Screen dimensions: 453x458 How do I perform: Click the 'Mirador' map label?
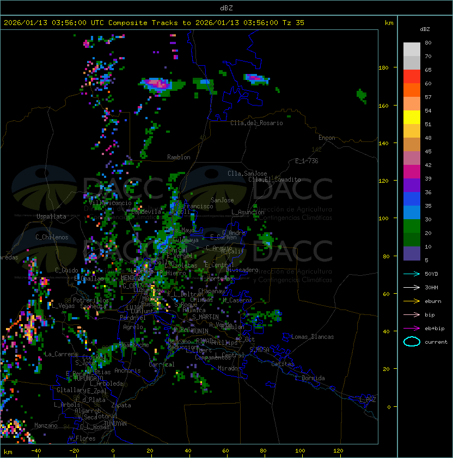(x=229, y=368)
